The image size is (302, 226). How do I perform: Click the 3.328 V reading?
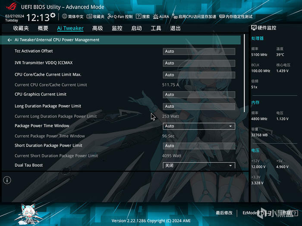pos(257,183)
